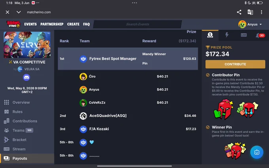Open the Bracket section
This screenshot has height=168, width=269.
point(19,140)
